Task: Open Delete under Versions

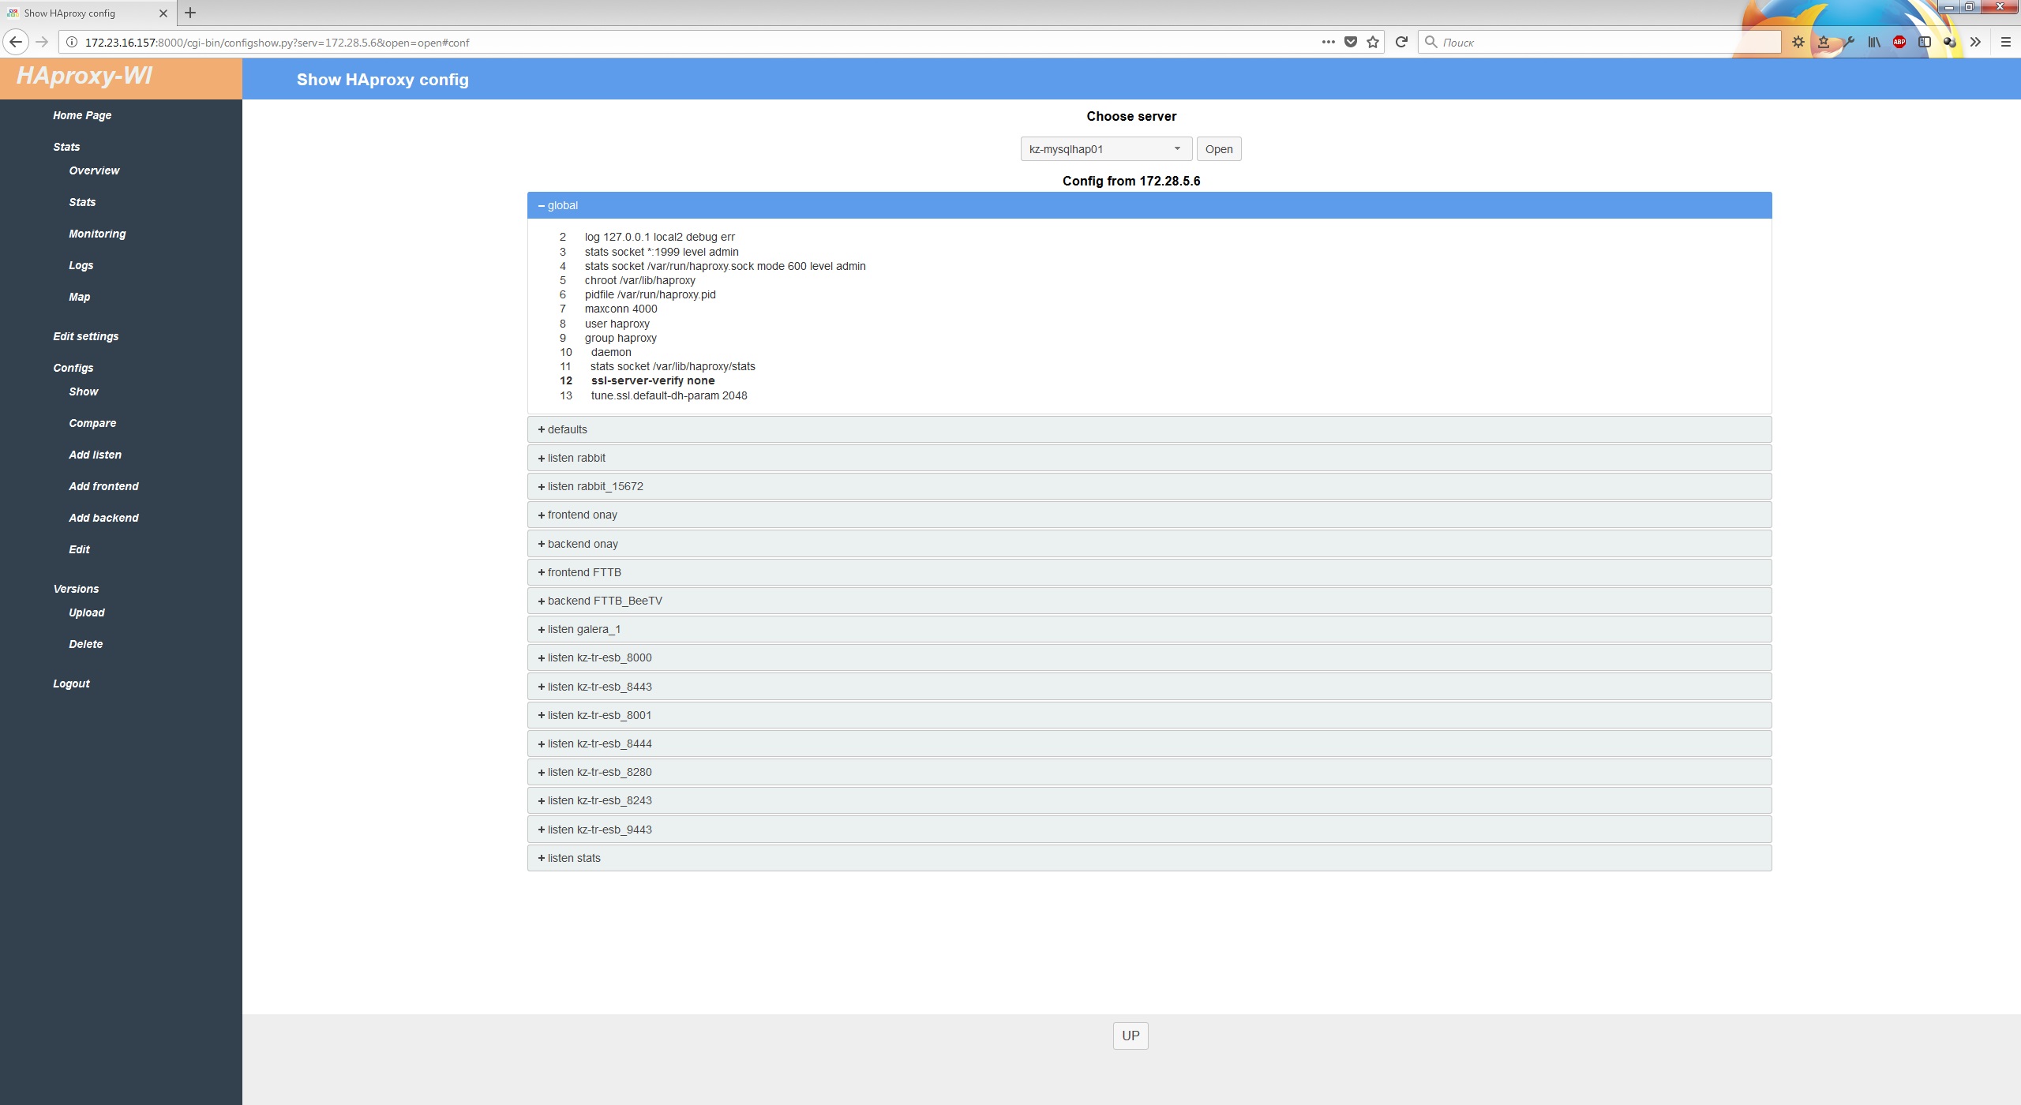Action: 85,644
